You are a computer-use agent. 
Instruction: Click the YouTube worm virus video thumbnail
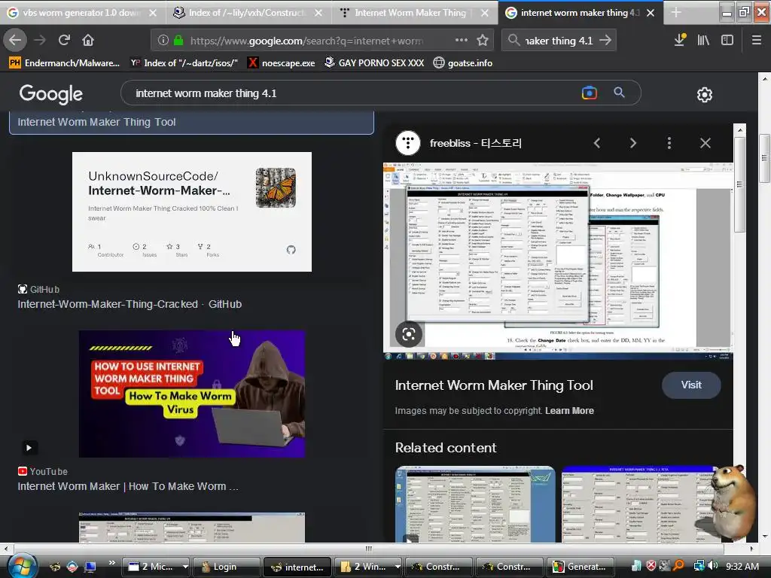192,394
